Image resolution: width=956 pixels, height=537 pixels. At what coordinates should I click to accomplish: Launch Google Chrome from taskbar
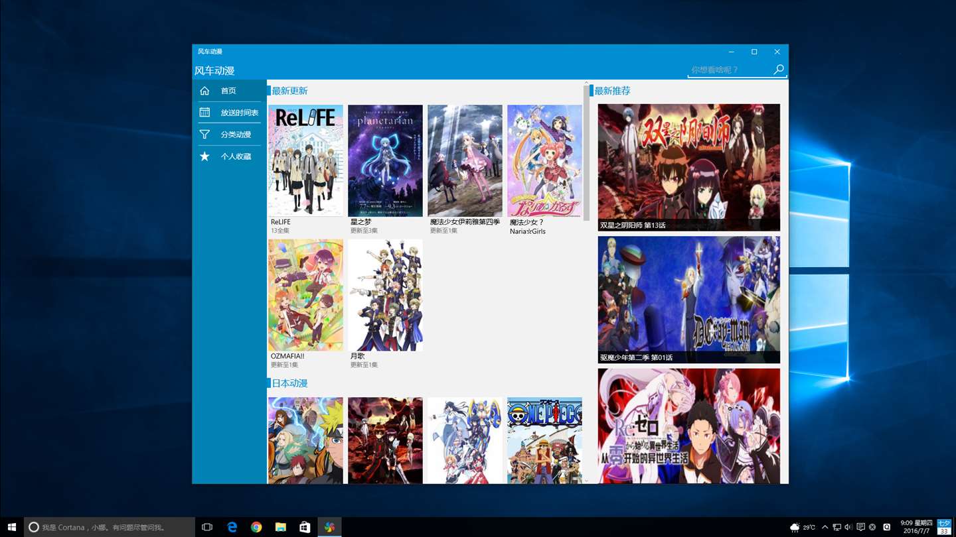click(256, 527)
